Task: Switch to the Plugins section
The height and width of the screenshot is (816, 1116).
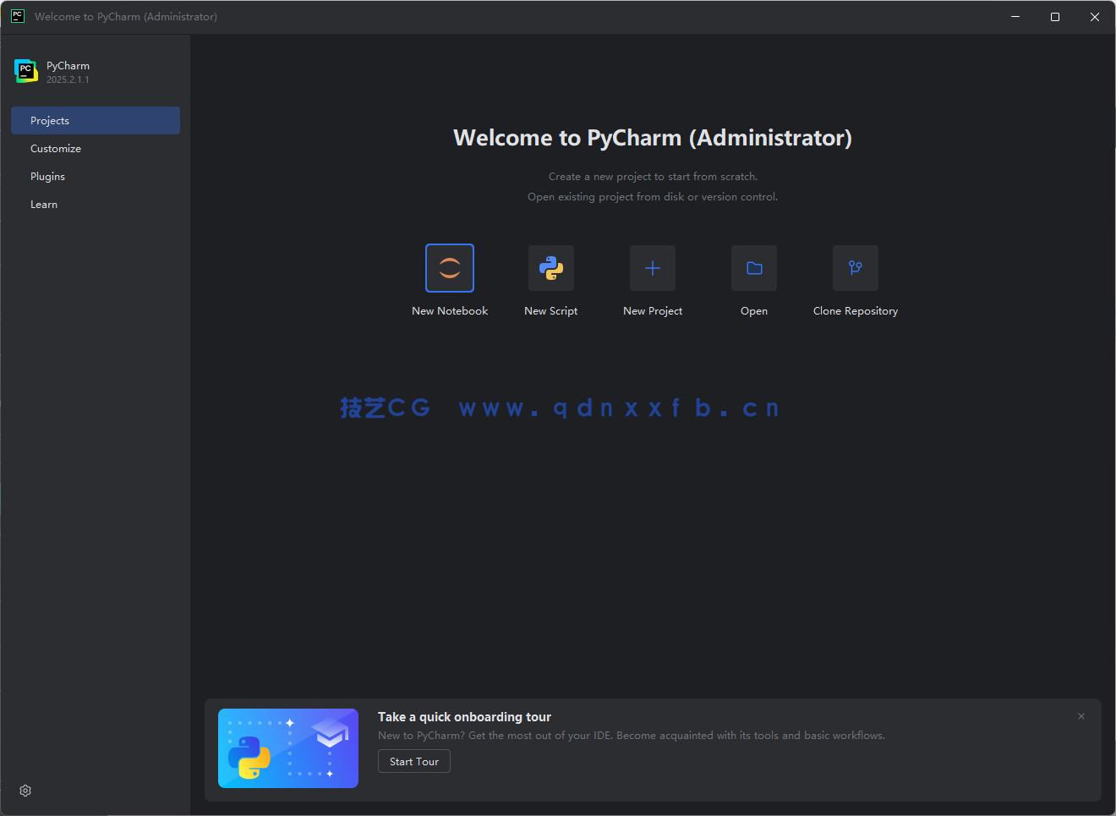Action: (47, 176)
